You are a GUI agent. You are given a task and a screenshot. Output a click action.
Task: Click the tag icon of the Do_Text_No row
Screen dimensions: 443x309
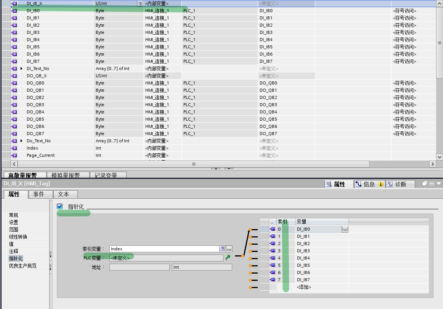[14, 141]
